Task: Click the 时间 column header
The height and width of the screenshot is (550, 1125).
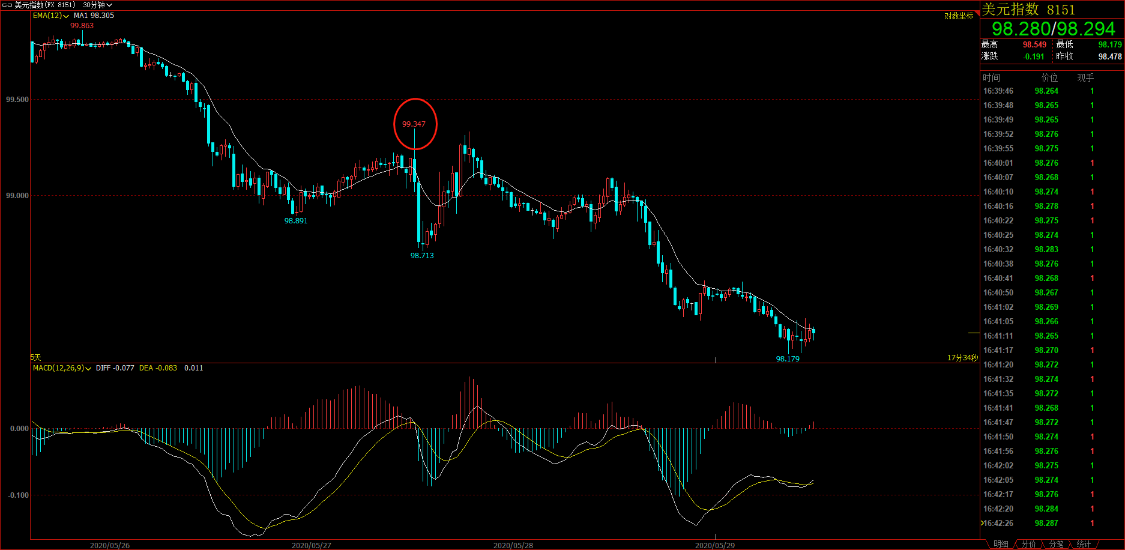Action: (991, 77)
